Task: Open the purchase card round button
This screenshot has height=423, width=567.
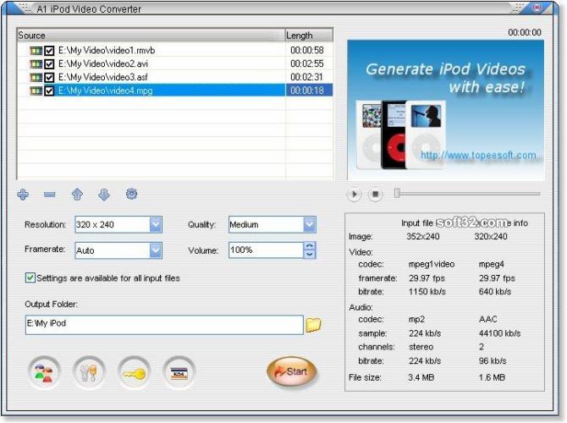Action: coord(179,372)
